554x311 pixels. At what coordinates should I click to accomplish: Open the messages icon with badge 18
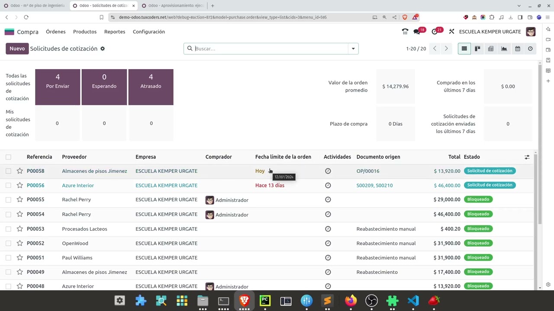pos(419,32)
